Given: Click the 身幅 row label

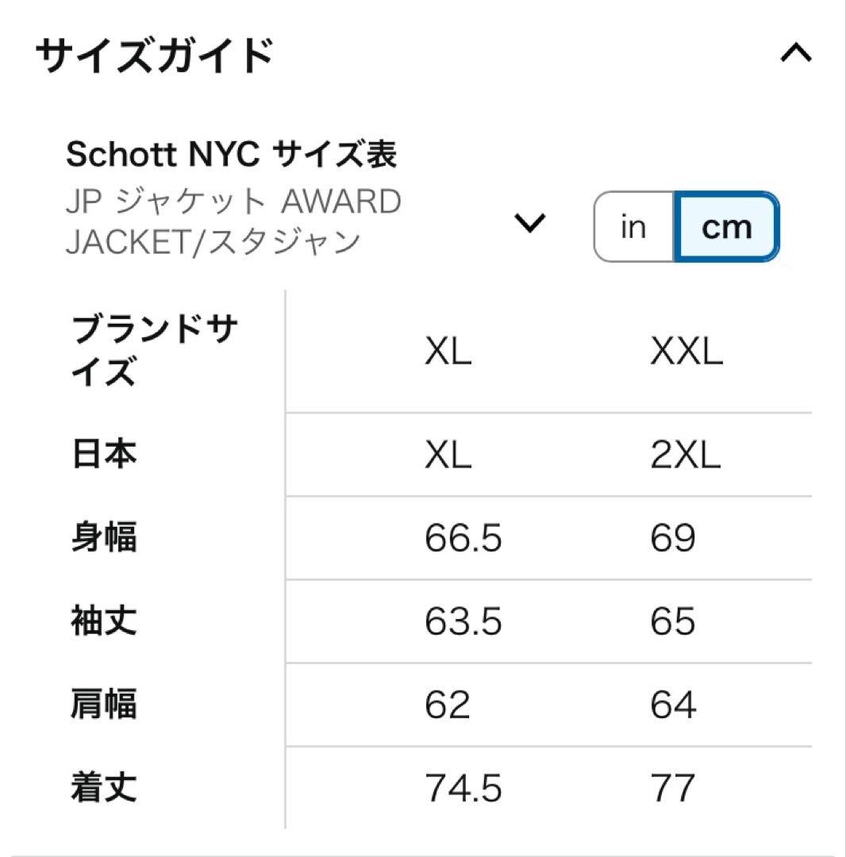Looking at the screenshot, I should point(102,538).
